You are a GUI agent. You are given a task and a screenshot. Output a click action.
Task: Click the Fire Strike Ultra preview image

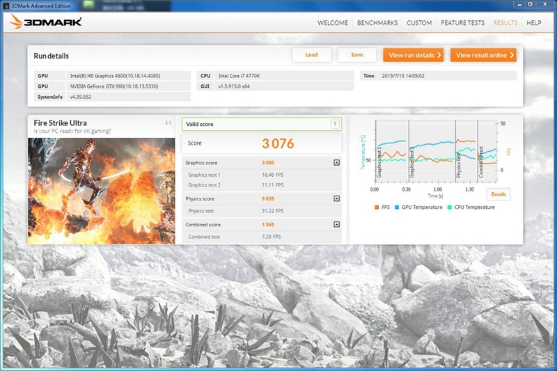pyautogui.click(x=102, y=189)
